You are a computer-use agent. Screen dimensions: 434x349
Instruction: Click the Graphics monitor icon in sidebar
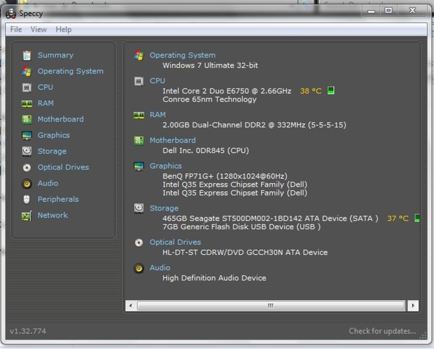[27, 136]
